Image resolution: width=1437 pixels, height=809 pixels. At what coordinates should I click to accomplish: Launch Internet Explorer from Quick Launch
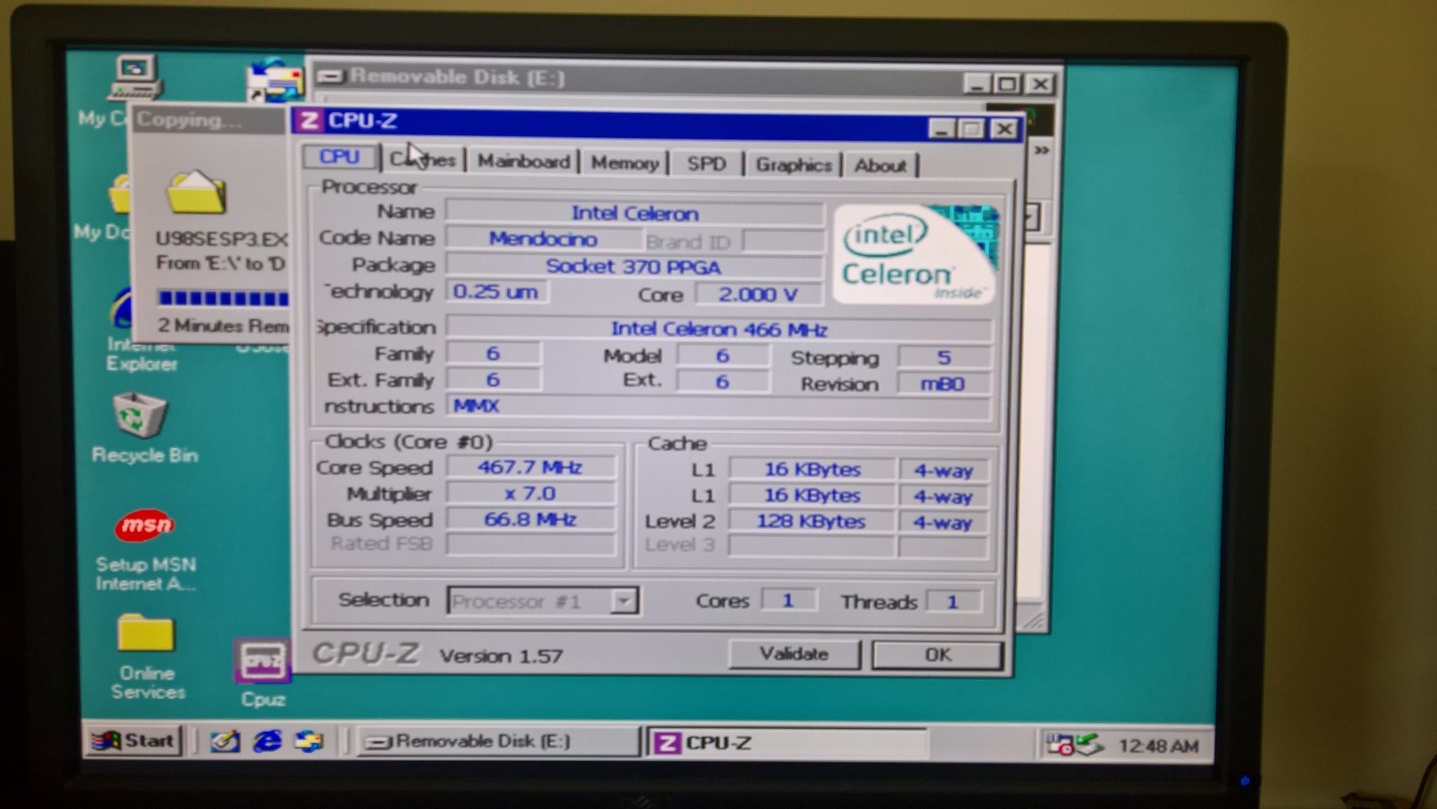pos(267,741)
